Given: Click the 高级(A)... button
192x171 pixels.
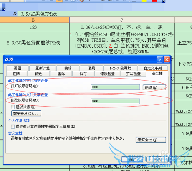Looking at the screenshot, I should coord(154,87).
